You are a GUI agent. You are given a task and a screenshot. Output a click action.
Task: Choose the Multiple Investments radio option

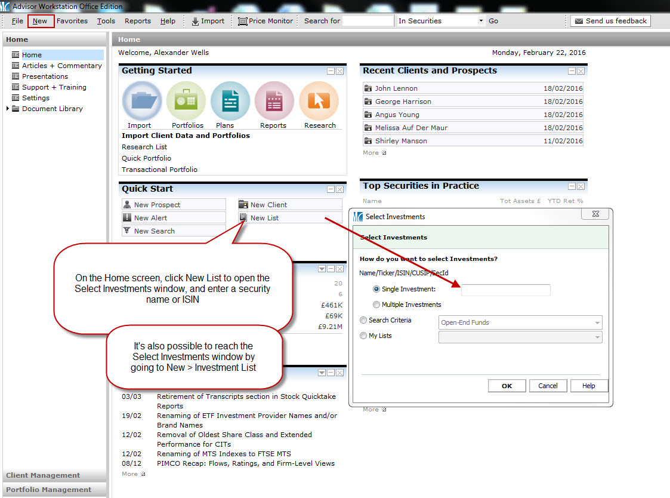(376, 305)
